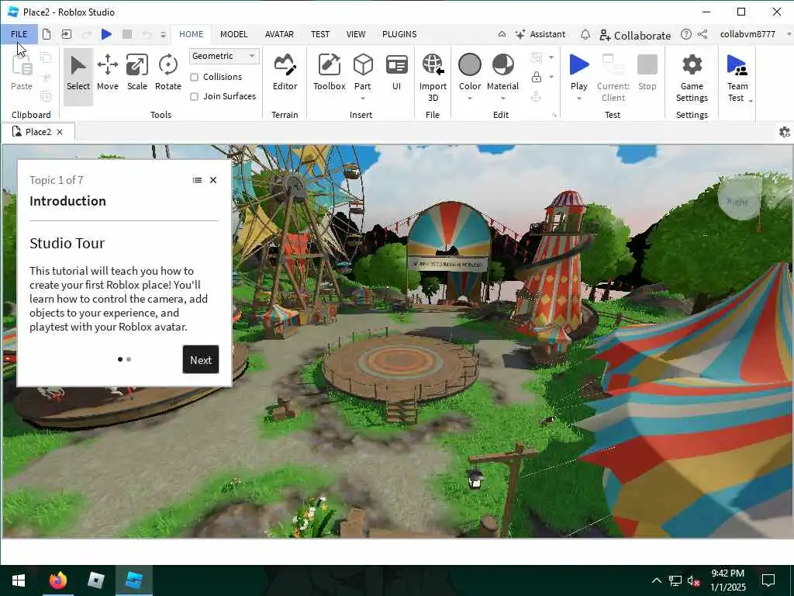Image resolution: width=794 pixels, height=596 pixels.
Task: Expand the Color dropdown arrow
Action: pos(469,99)
